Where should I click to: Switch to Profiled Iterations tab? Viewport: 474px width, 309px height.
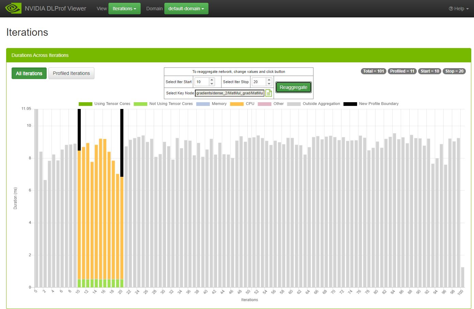click(x=71, y=73)
